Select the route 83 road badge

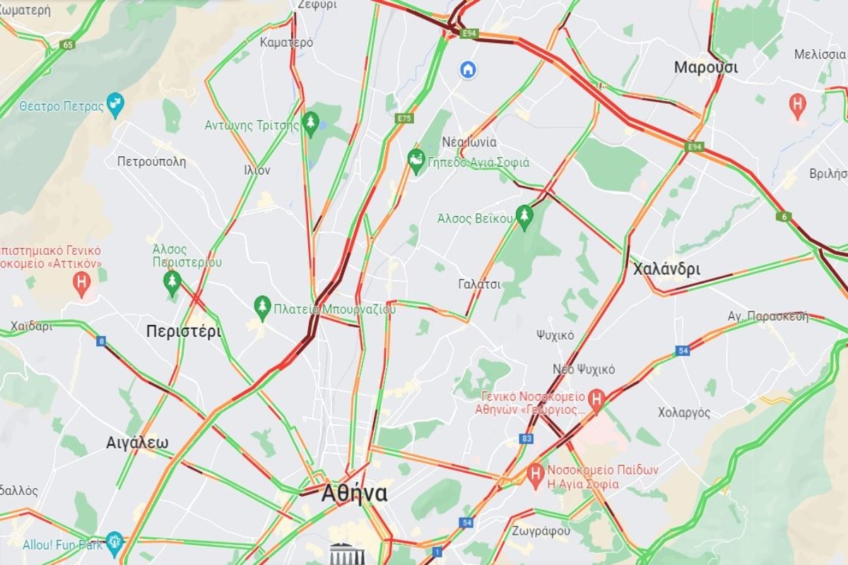[526, 439]
